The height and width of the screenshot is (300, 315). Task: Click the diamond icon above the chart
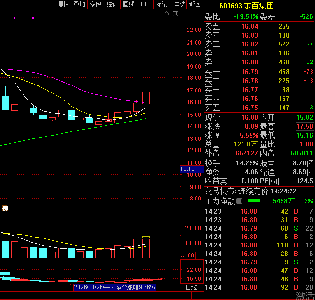tap(166, 14)
